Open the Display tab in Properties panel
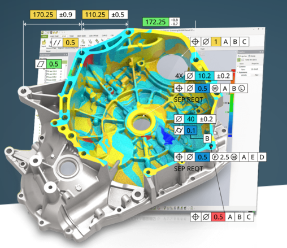This screenshot has width=287, height=248. pyautogui.click(x=252, y=56)
